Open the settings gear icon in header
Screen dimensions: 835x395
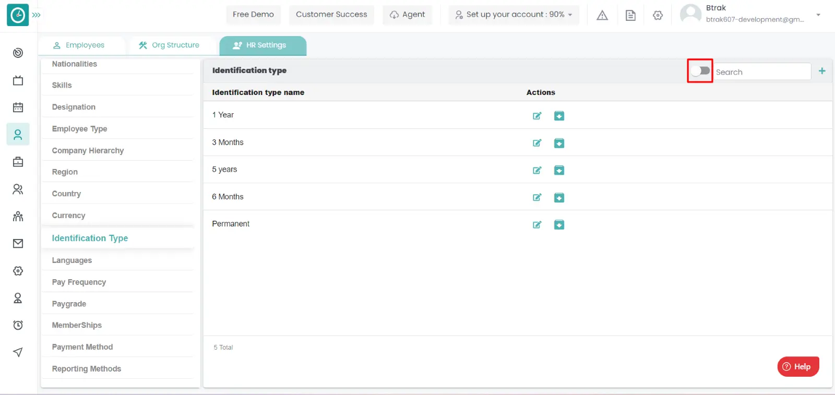coord(658,15)
